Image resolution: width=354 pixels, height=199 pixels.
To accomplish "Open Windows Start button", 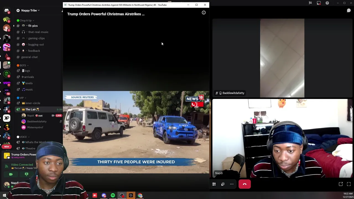I will (4, 196).
